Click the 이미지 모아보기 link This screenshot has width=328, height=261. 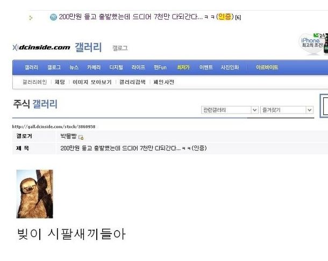(x=92, y=82)
